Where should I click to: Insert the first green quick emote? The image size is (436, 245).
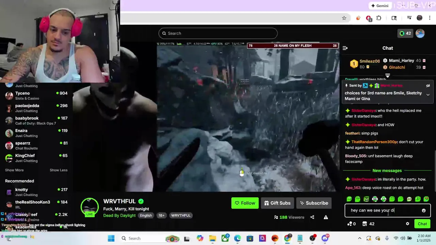(x=349, y=199)
